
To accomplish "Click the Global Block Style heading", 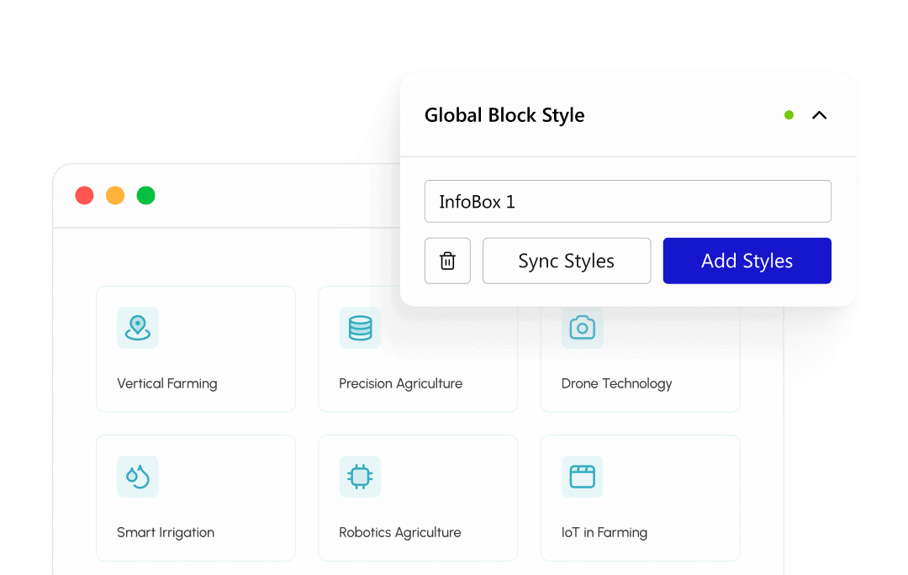I will click(x=504, y=115).
